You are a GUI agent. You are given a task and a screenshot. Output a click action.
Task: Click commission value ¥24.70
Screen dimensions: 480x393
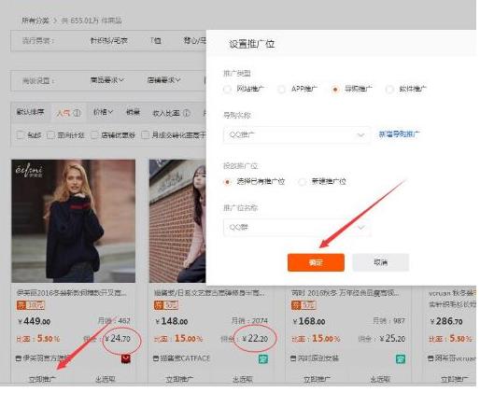click(118, 338)
